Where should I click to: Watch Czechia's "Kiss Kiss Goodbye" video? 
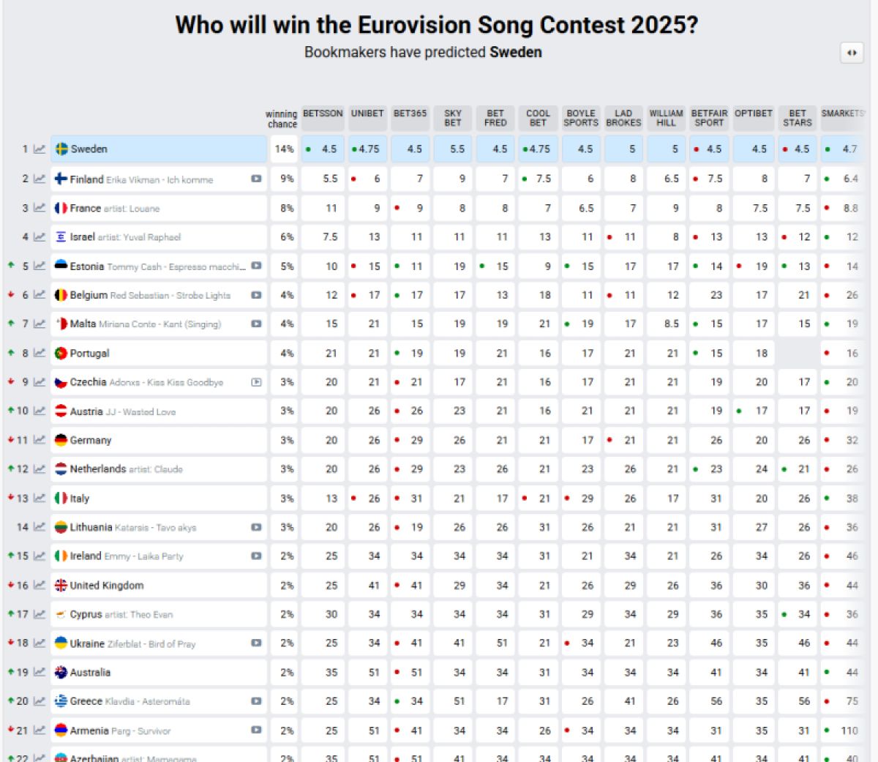pos(257,382)
